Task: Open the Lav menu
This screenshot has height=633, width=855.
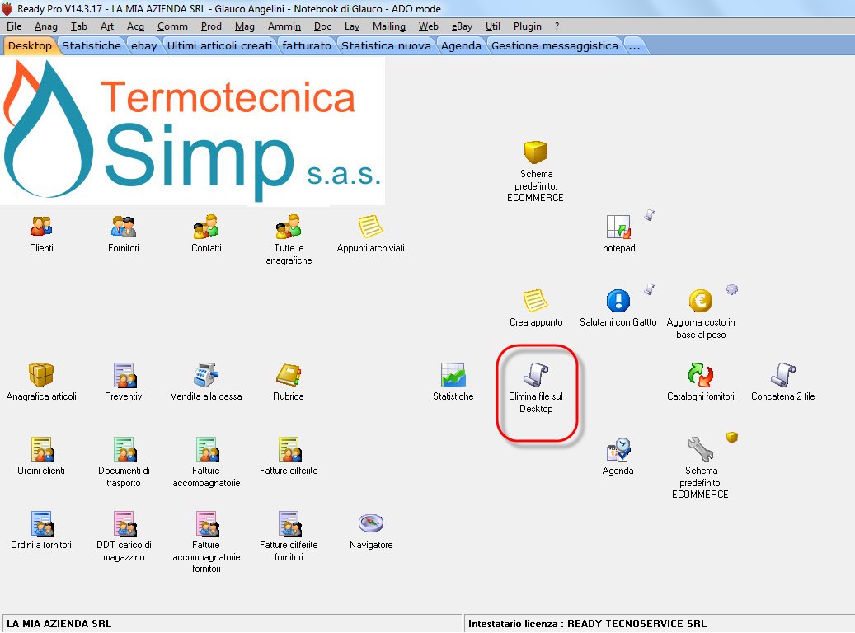Action: pos(352,26)
